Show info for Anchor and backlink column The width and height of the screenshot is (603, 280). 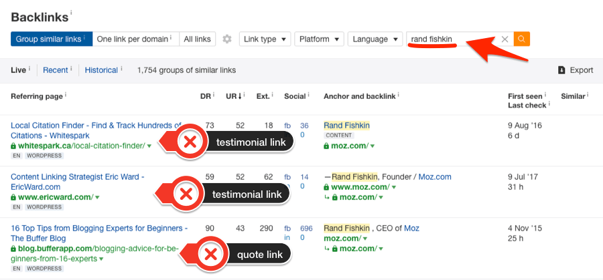click(x=399, y=94)
